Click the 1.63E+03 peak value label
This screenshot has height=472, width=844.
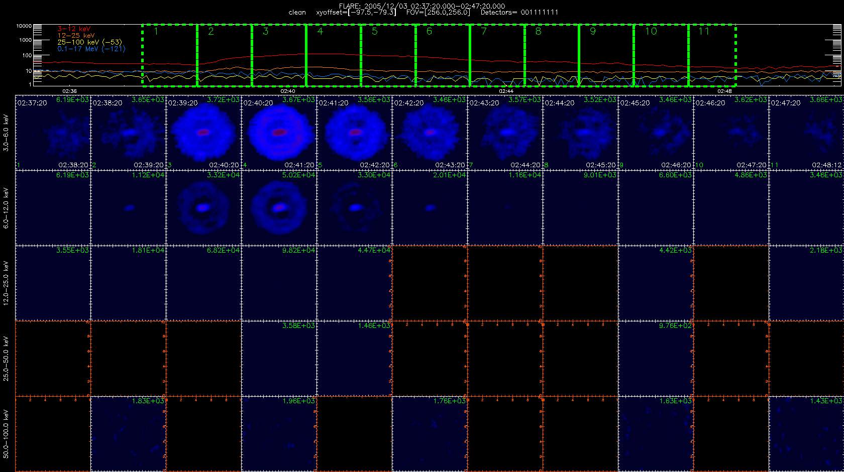click(x=675, y=401)
